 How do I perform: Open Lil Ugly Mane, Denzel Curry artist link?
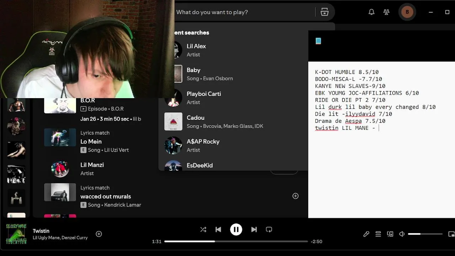pos(60,238)
